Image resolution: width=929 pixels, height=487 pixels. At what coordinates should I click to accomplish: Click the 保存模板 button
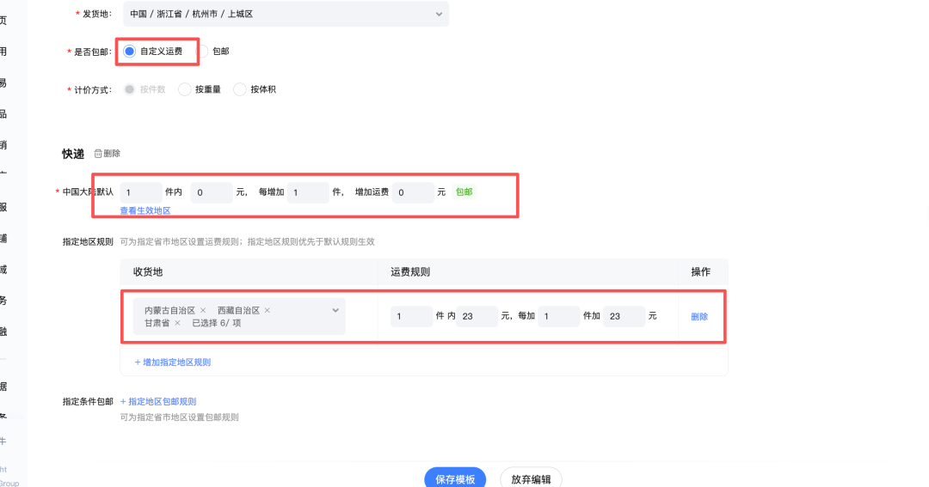pos(455,478)
